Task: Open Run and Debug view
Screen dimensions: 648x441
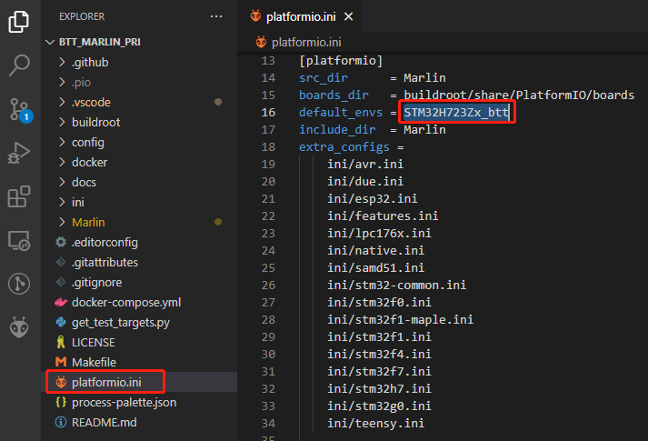Action: pos(19,153)
